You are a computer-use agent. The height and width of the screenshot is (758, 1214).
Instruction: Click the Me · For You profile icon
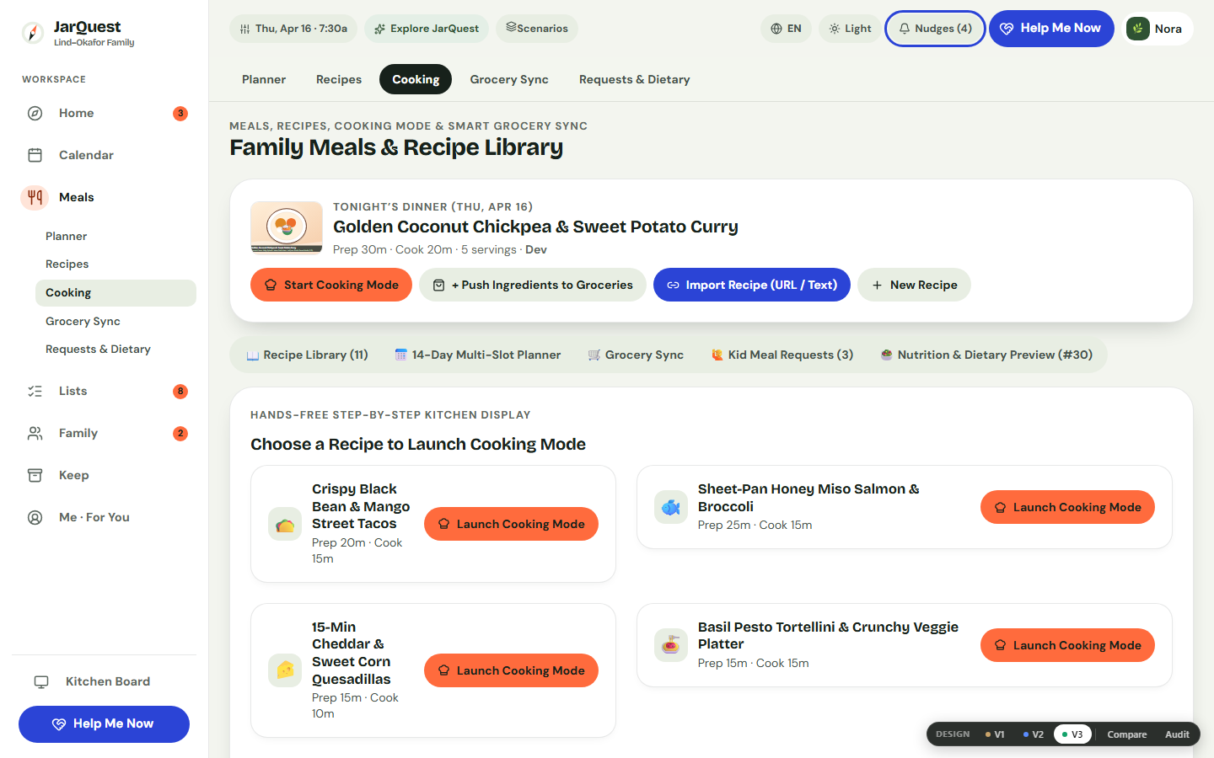coord(35,517)
